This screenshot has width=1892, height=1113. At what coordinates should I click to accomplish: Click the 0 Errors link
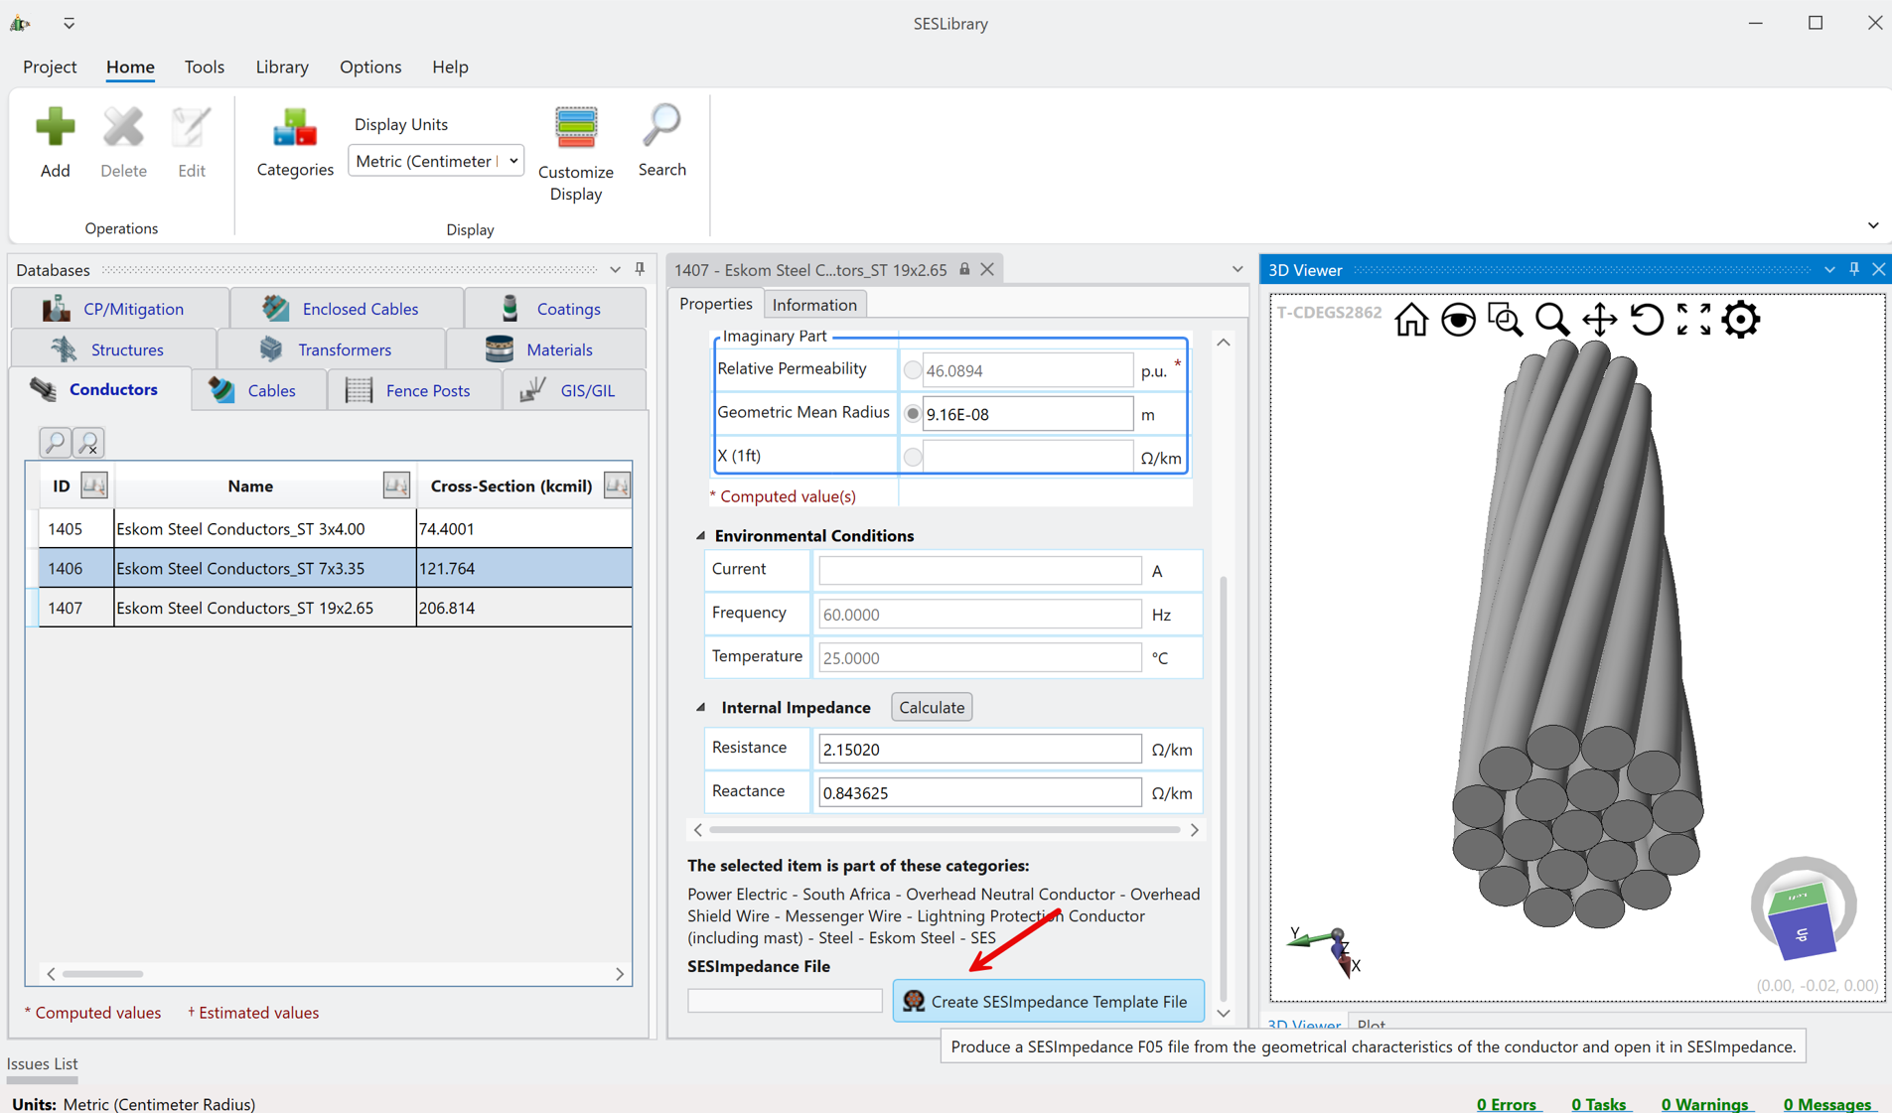1508,1104
